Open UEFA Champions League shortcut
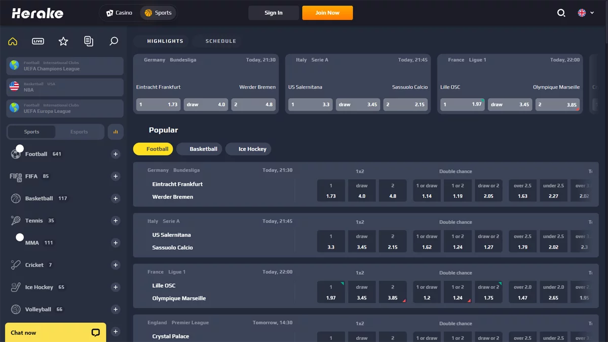This screenshot has width=608, height=342. coord(65,66)
